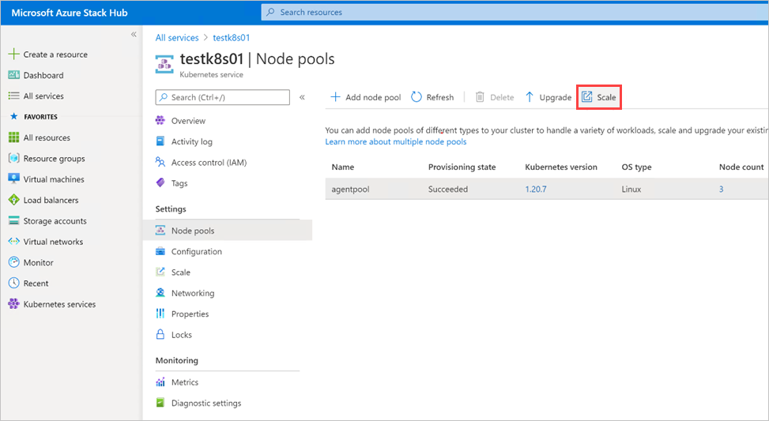Click the Monitor gauge icon
769x421 pixels.
pos(13,262)
